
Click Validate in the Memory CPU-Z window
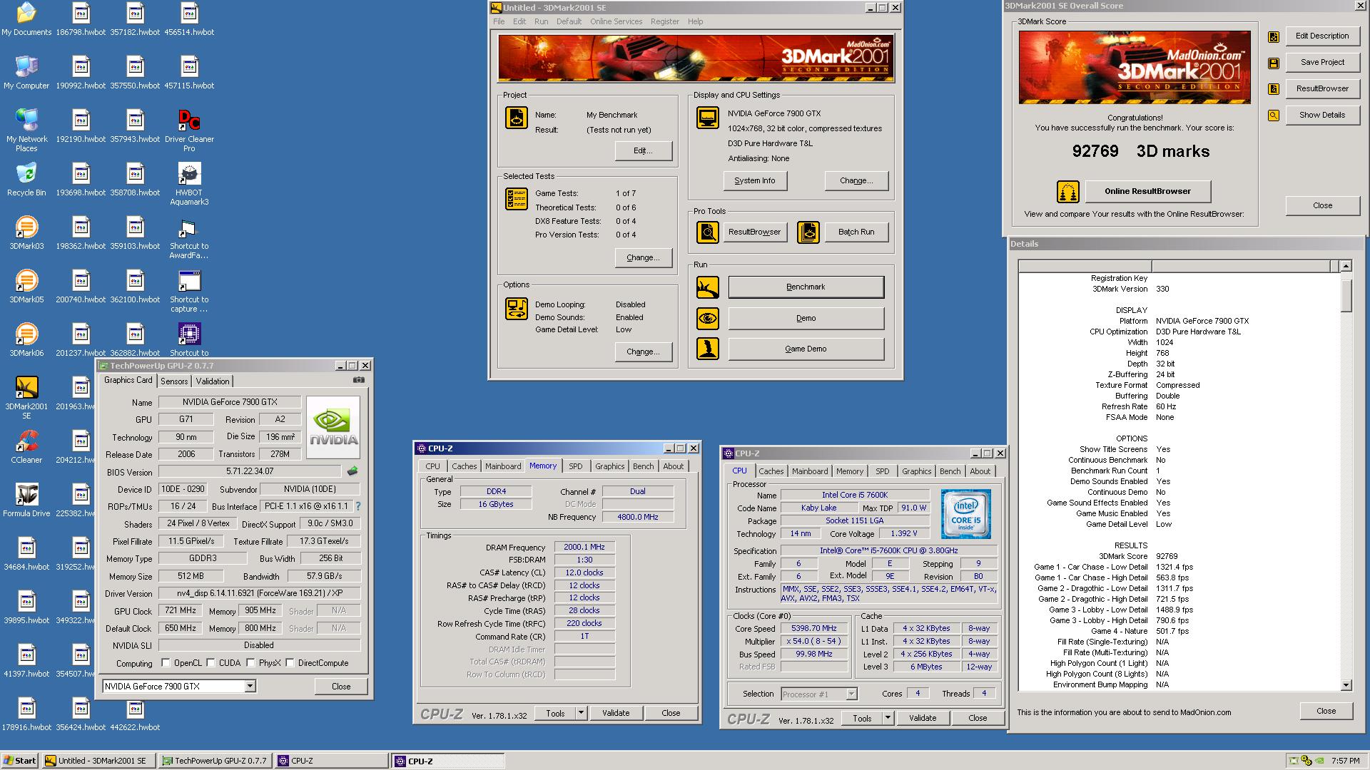coord(615,713)
